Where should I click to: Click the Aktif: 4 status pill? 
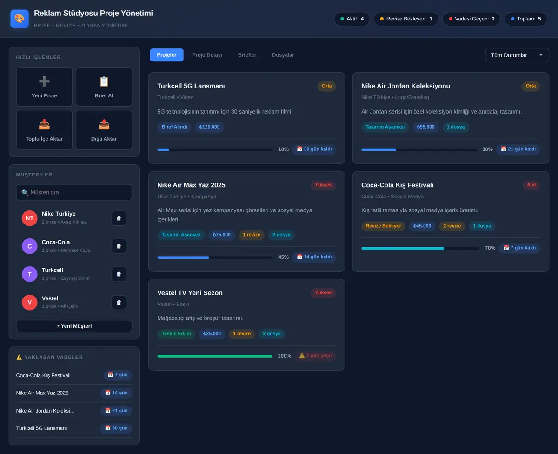point(352,19)
